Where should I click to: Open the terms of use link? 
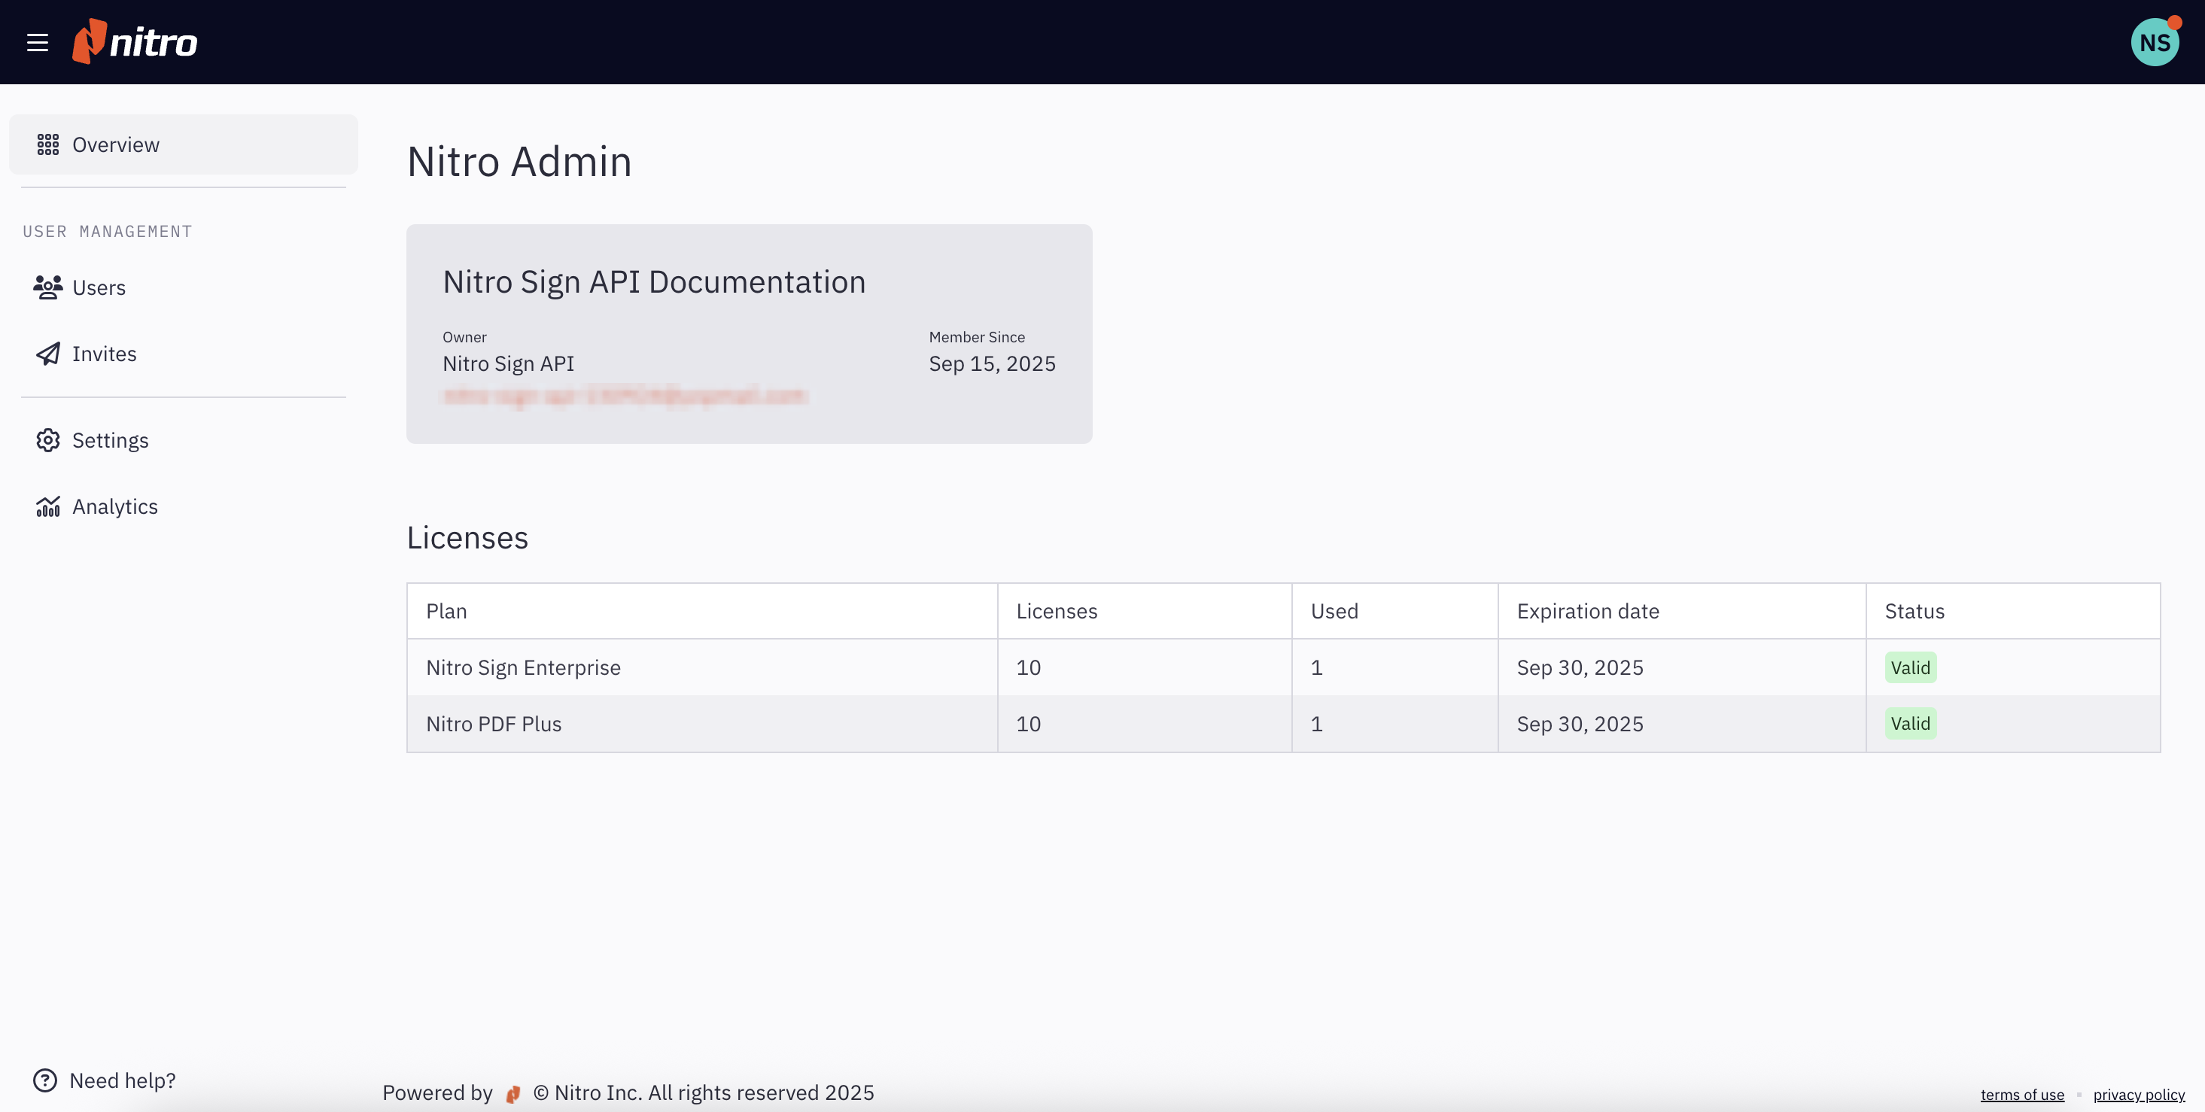(x=2022, y=1095)
